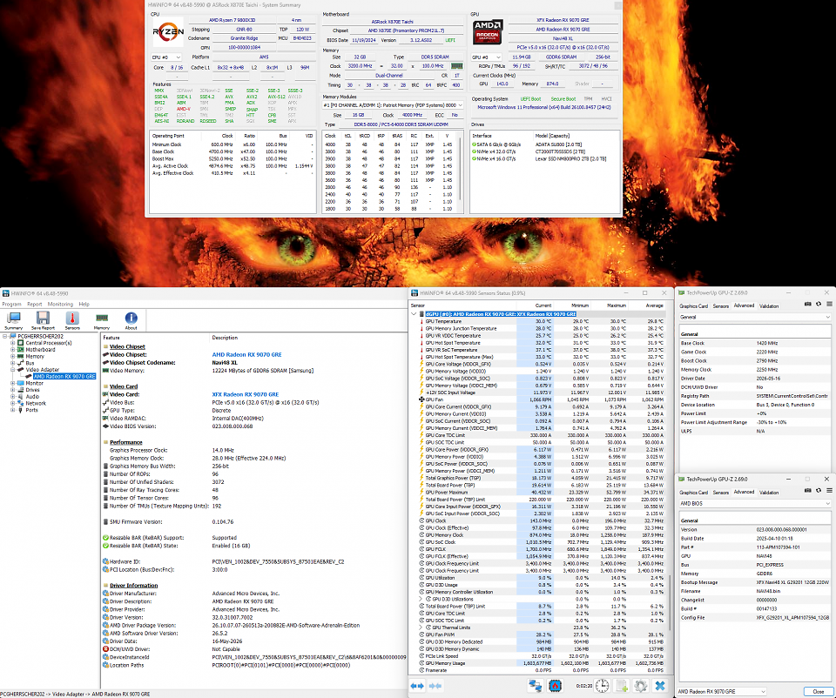836x698 pixels.
Task: Expand the Central Processor(s) tree node
Action: coord(12,343)
